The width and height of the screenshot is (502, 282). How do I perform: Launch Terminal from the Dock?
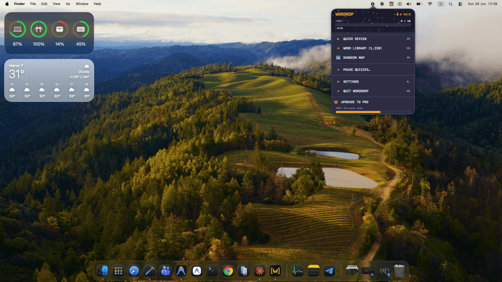click(x=213, y=271)
